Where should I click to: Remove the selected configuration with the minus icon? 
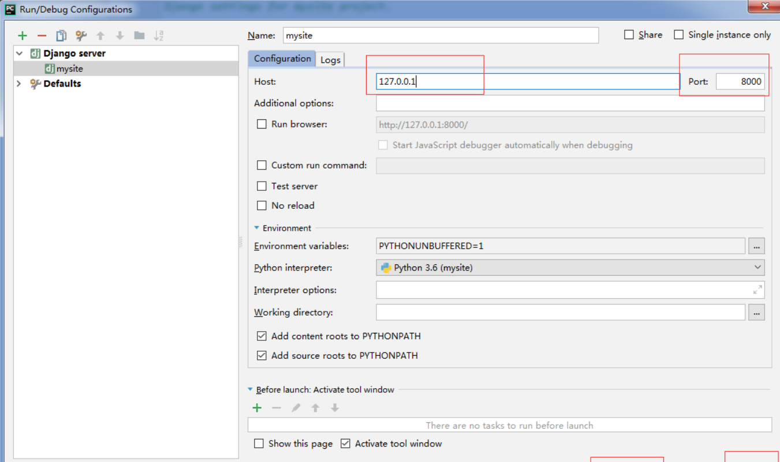pos(42,36)
